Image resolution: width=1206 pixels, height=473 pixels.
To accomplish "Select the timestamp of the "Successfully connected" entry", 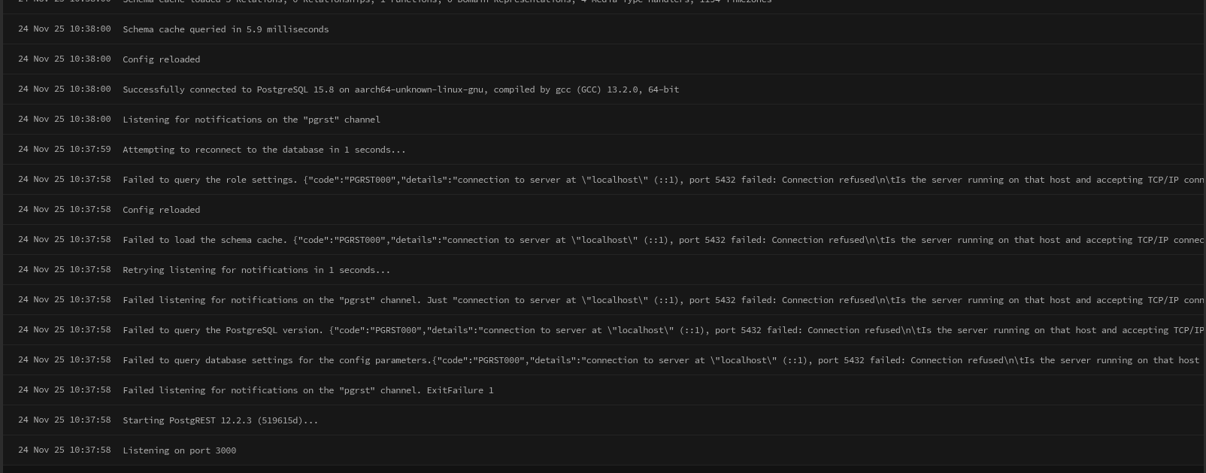I will click(64, 89).
